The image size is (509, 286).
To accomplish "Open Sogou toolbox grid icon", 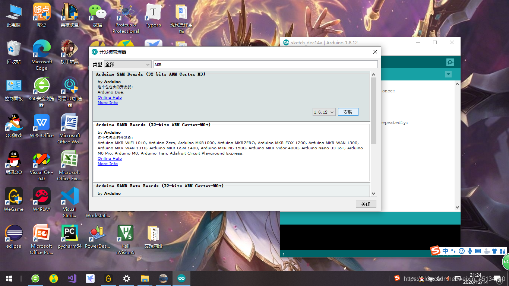I will 503,251.
